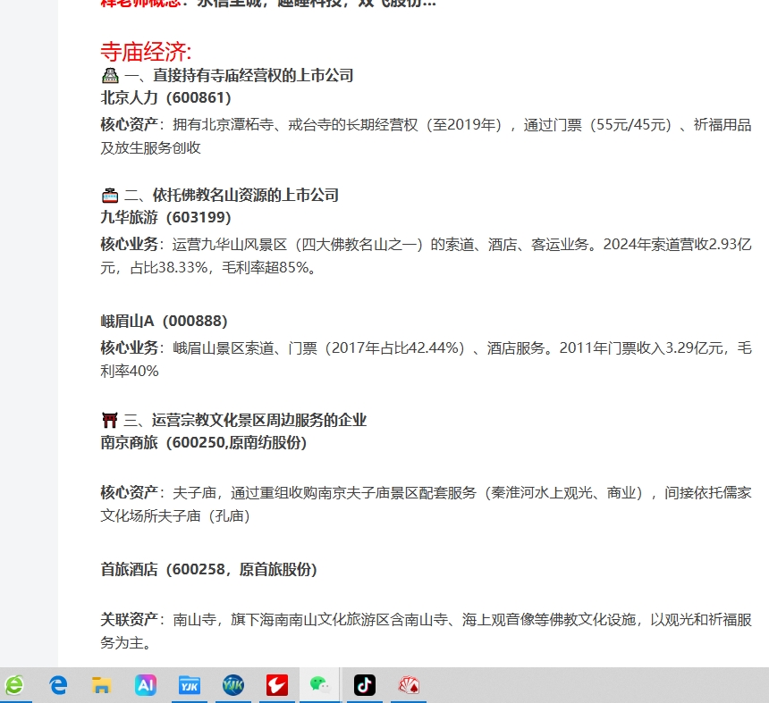Open TikTok/Douyin from the taskbar
Viewport: 769px width, 703px height.
(365, 685)
